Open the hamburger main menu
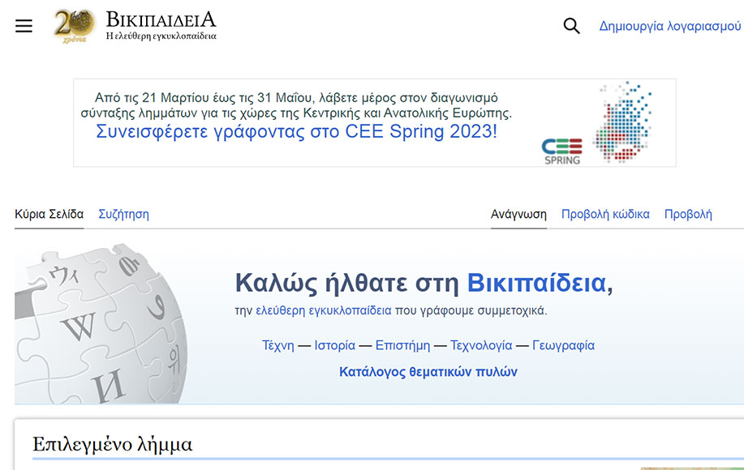 24,26
